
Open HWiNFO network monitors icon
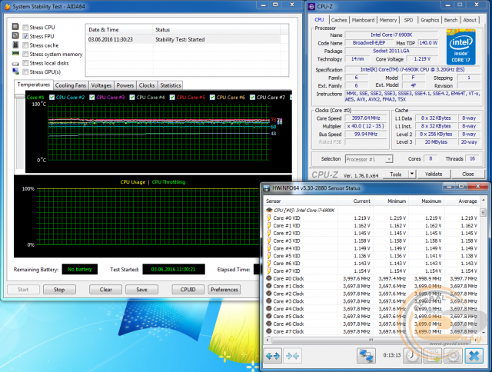click(x=366, y=356)
